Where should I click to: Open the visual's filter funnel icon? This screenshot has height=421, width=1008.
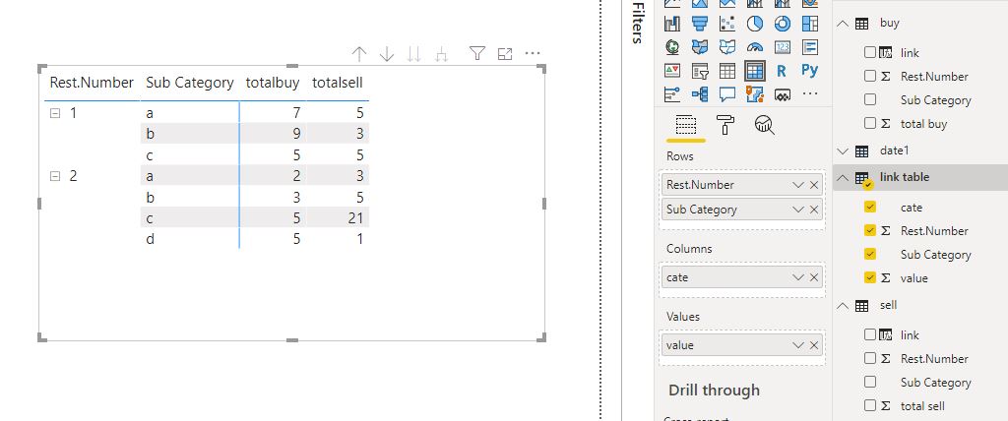[477, 54]
